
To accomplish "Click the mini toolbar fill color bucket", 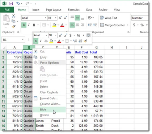I will [51, 41].
